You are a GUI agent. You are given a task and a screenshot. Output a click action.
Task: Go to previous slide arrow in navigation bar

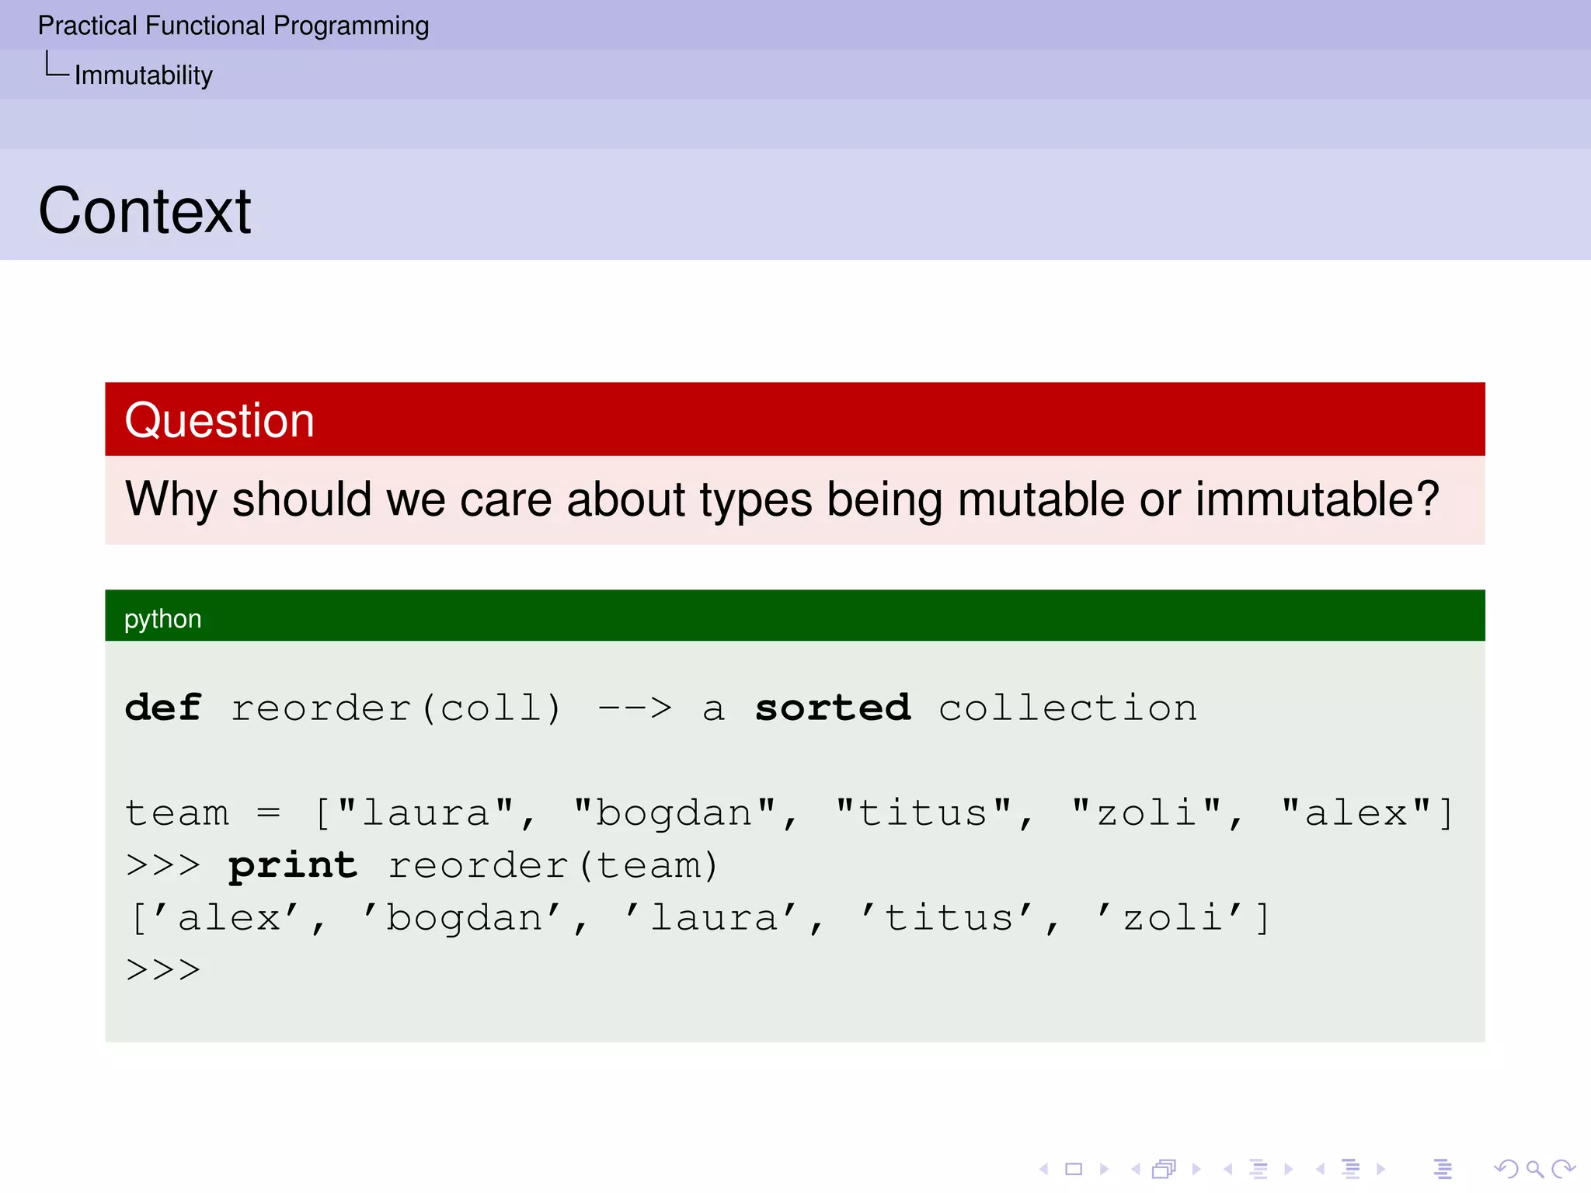[x=1044, y=1168]
